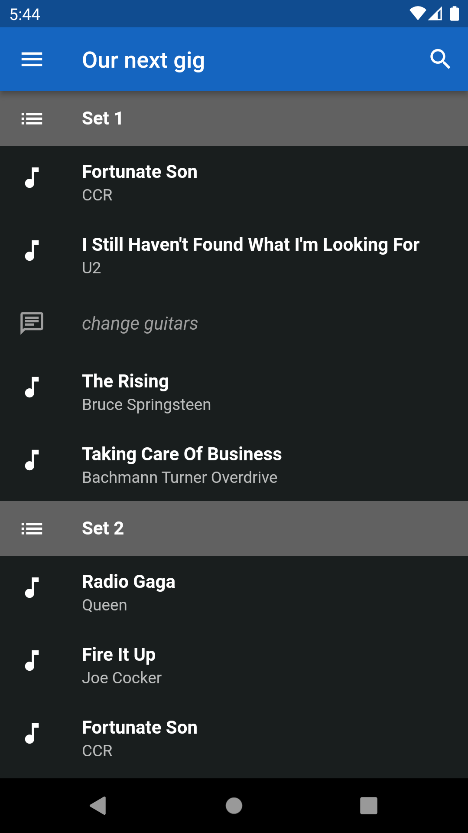Tap the comment icon beside change guitars
This screenshot has height=833, width=468.
(x=32, y=323)
